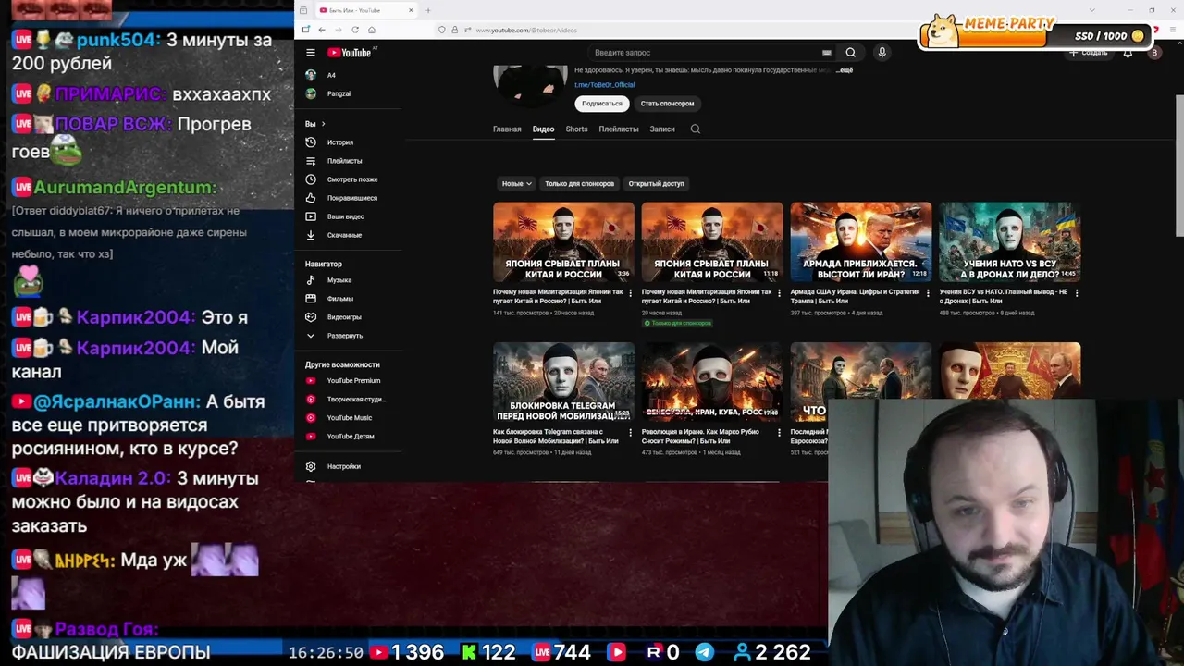The width and height of the screenshot is (1184, 666).
Task: Click the browser address bar URL
Action: pos(526,30)
